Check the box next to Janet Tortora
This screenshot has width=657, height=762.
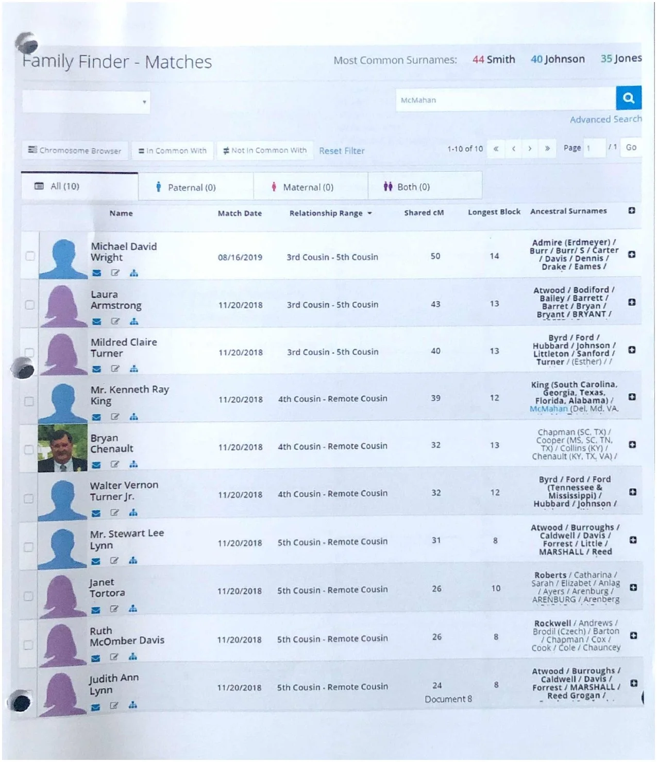(x=28, y=596)
